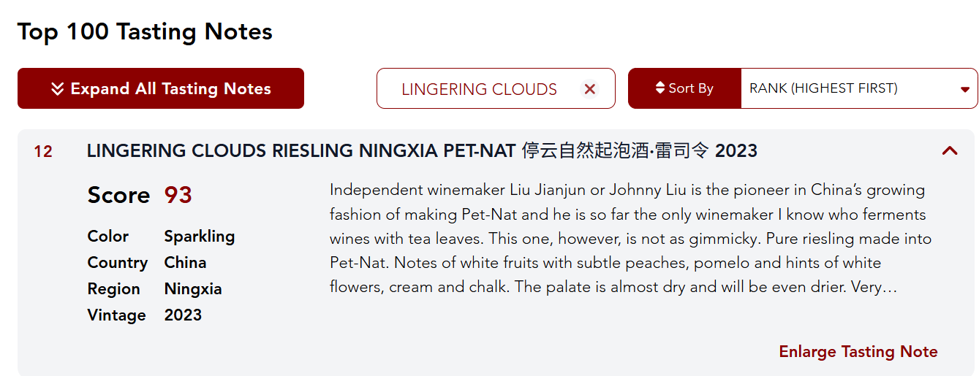Click the Ningxia region value
Image resolution: width=979 pixels, height=376 pixels.
coord(193,289)
